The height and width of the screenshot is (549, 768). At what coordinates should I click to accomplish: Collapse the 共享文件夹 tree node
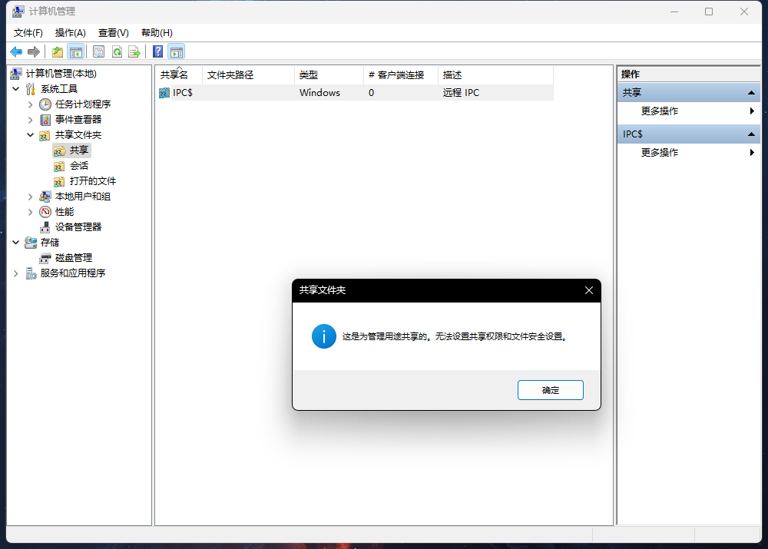31,135
